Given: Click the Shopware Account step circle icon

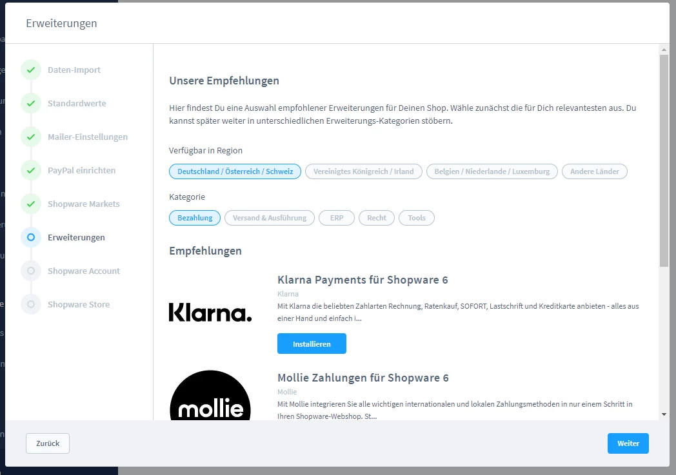Looking at the screenshot, I should coord(31,271).
